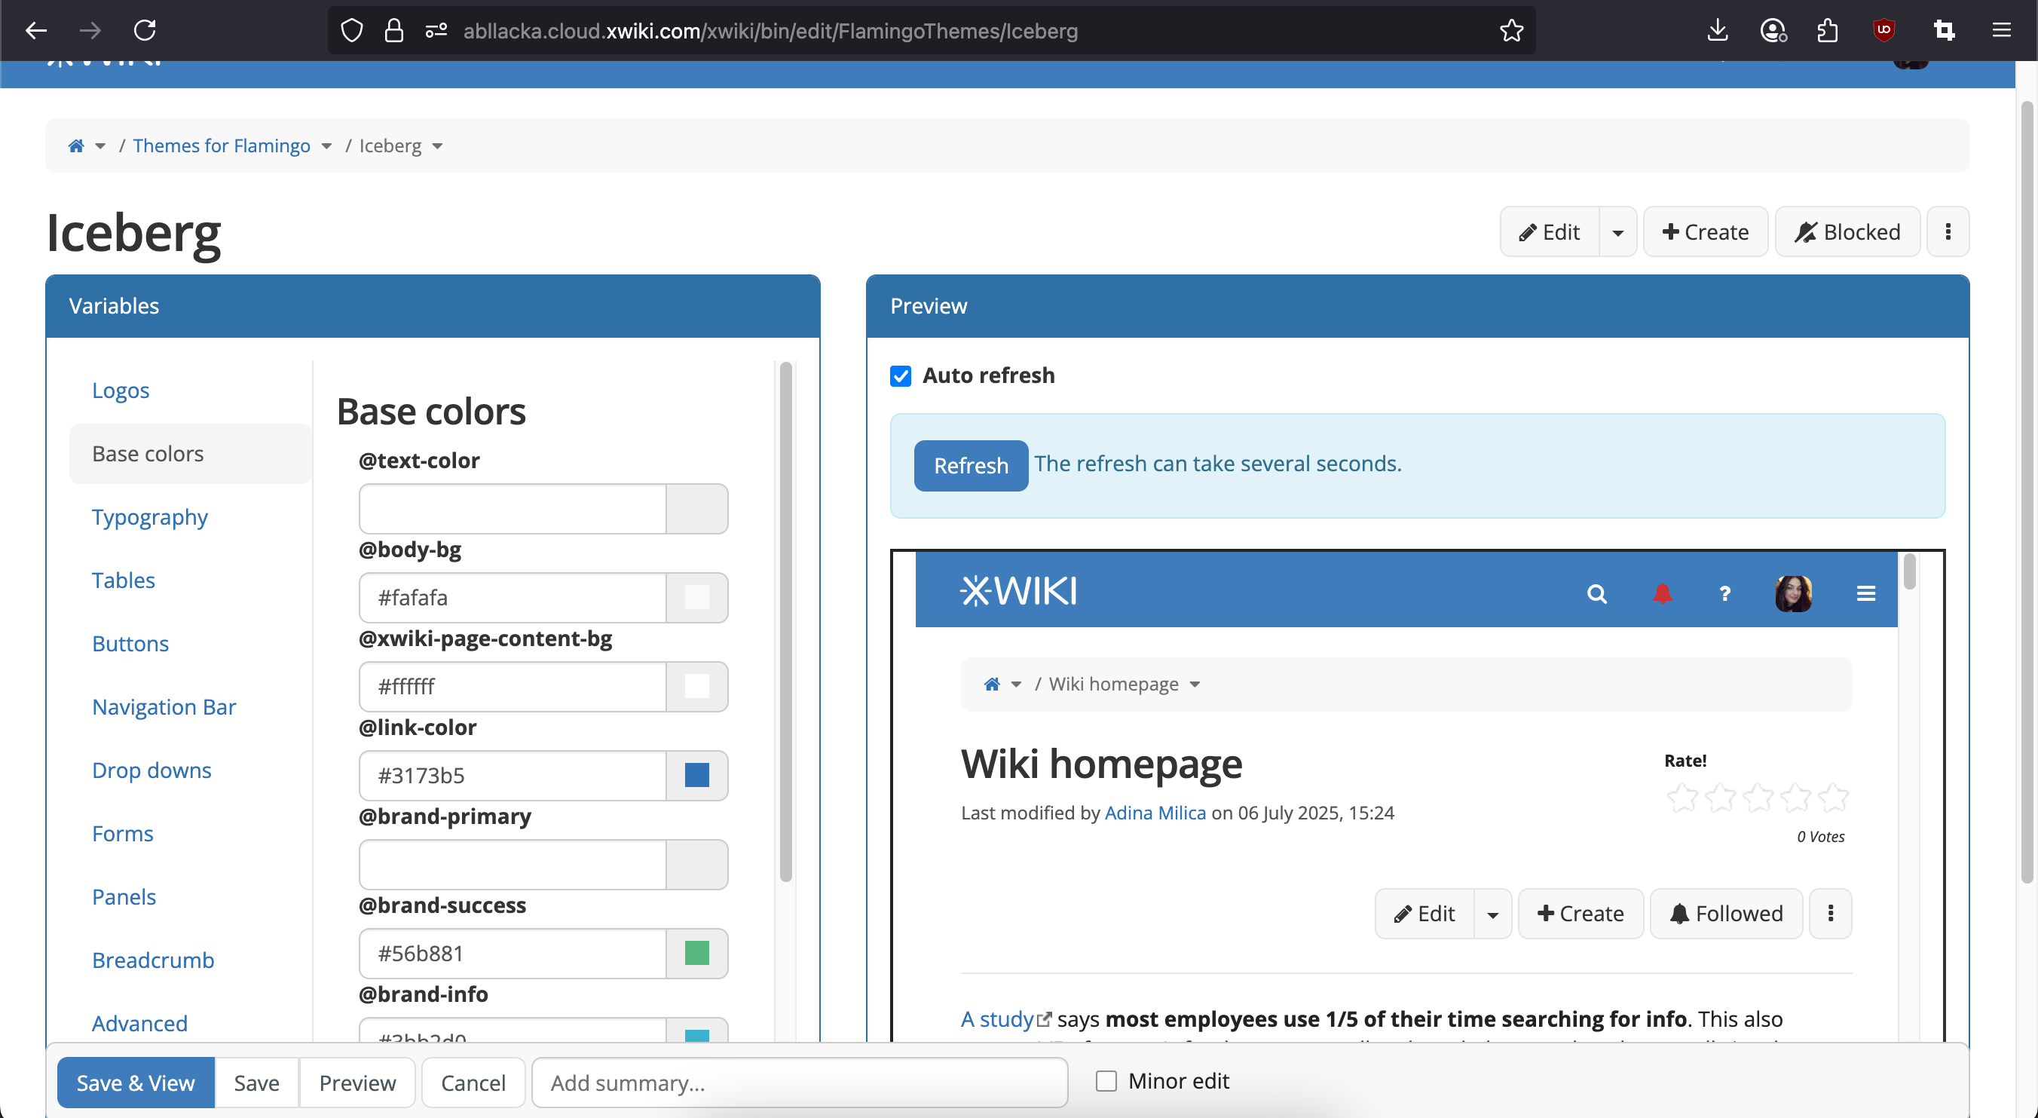Open the @xwiki-page-content-bg white swatch
The image size is (2038, 1118).
pyautogui.click(x=696, y=686)
